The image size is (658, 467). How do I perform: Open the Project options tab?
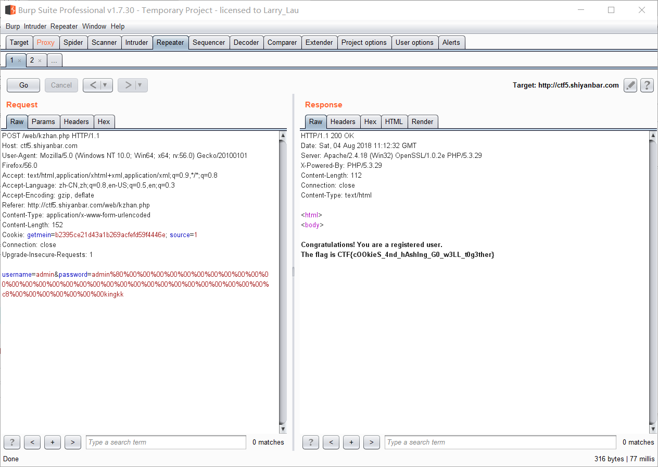[364, 43]
